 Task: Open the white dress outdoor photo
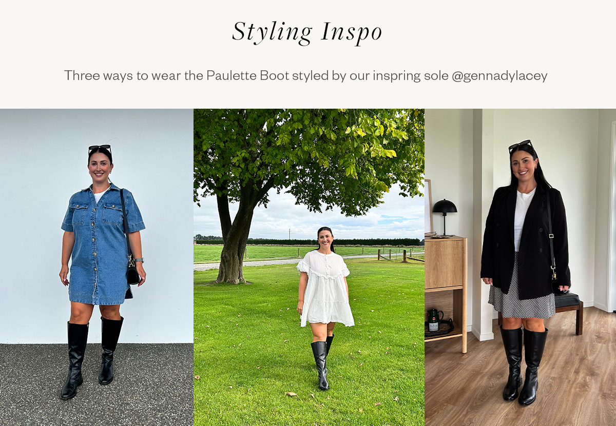click(x=309, y=267)
